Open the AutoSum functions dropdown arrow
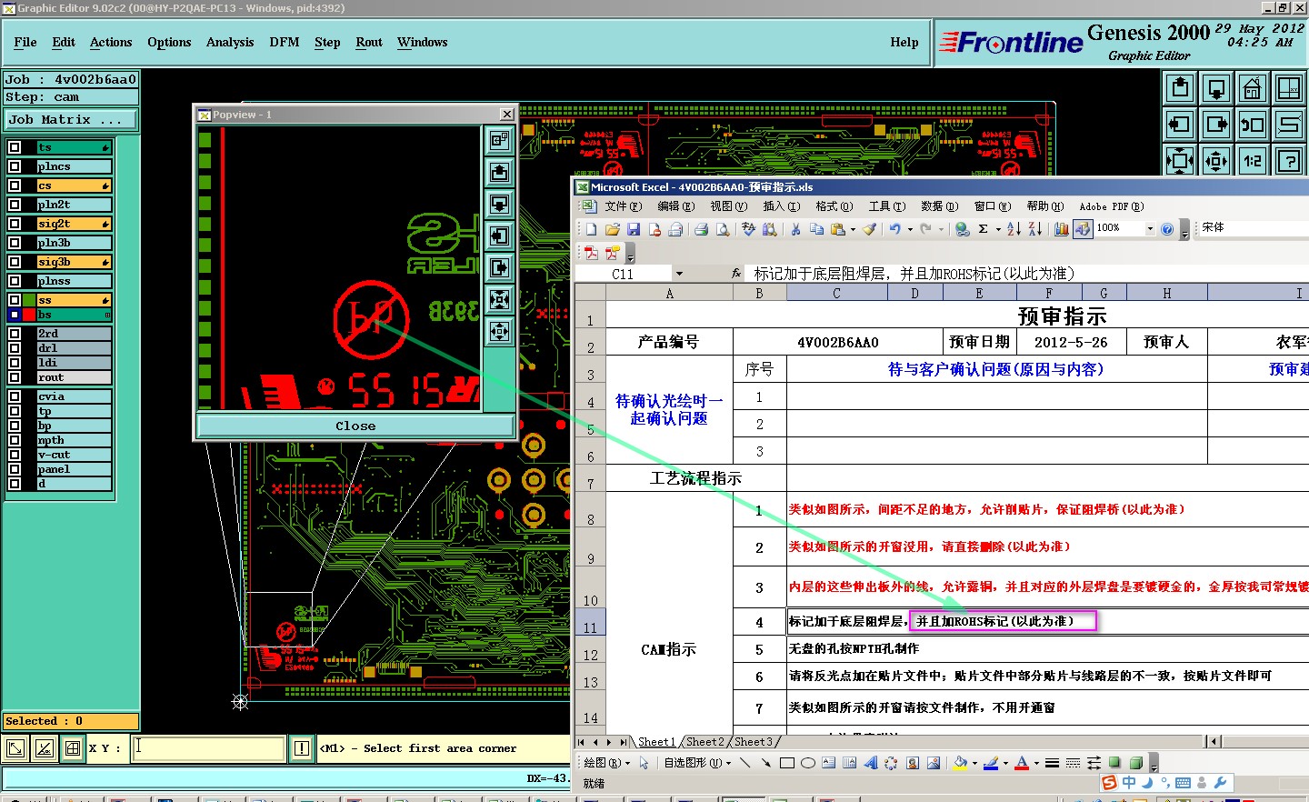Screen dimensions: 1309x802 tap(997, 229)
